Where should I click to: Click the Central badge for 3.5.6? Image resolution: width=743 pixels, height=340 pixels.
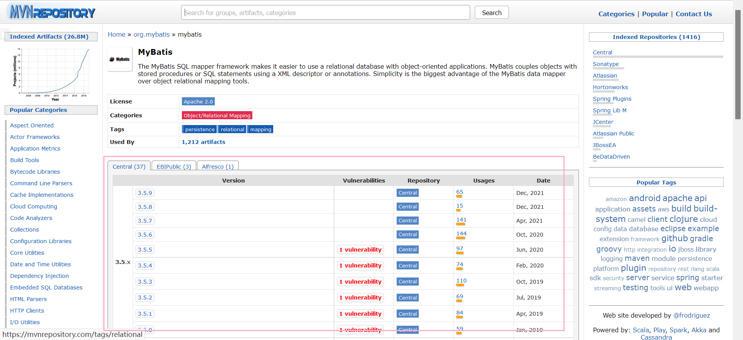click(x=407, y=235)
